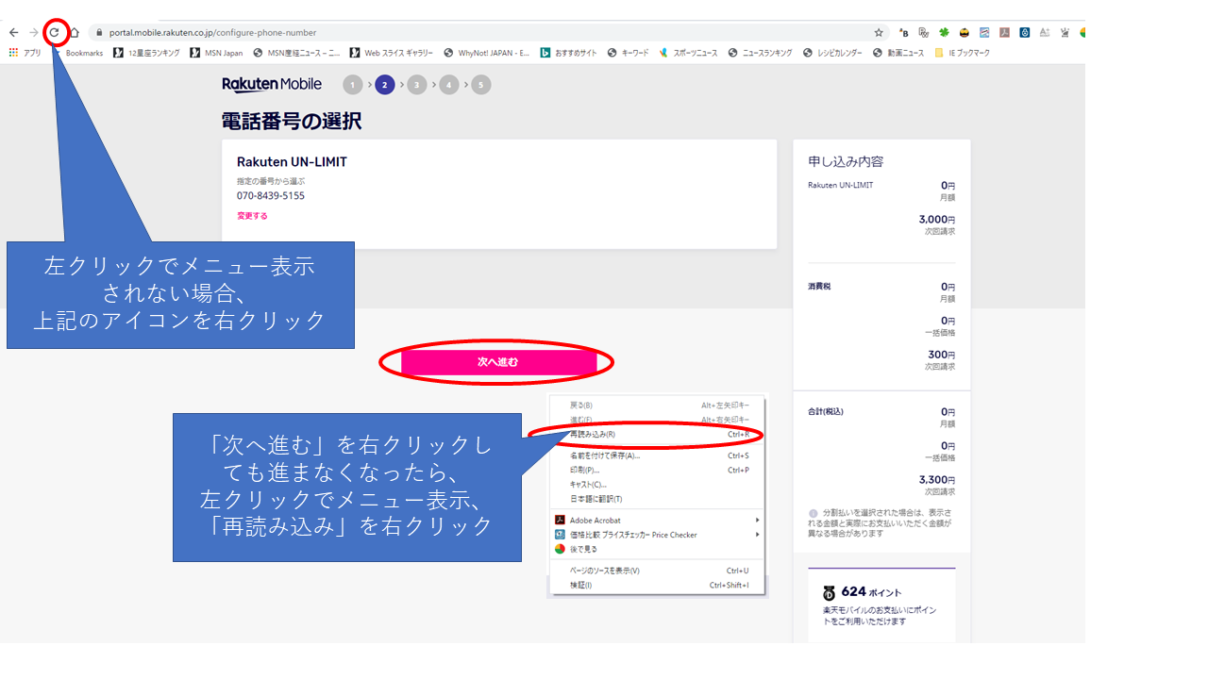
Task: Click the pink 次へ進む button
Action: [498, 362]
